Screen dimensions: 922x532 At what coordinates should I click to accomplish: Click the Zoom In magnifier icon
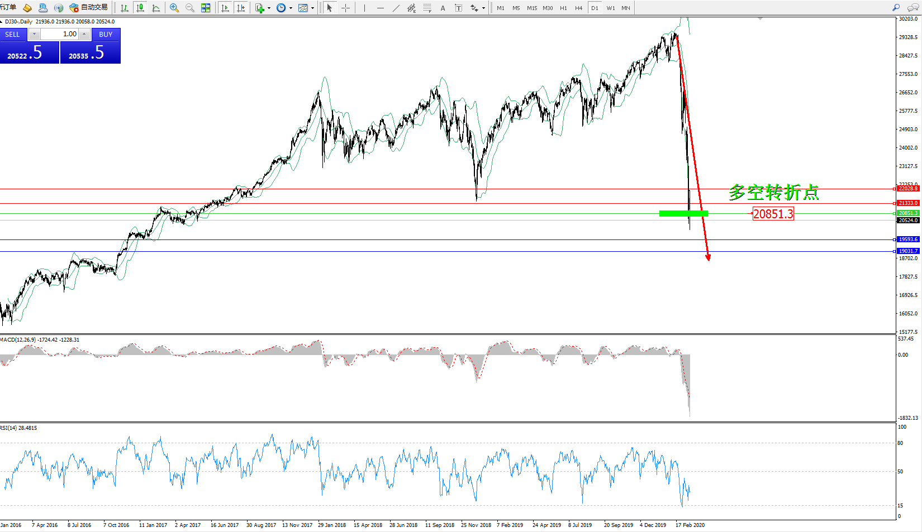pos(174,8)
